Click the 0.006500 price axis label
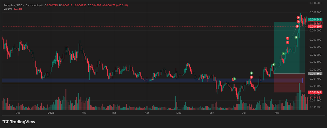Viewport: 327px width, 128px height. pos(315,3)
